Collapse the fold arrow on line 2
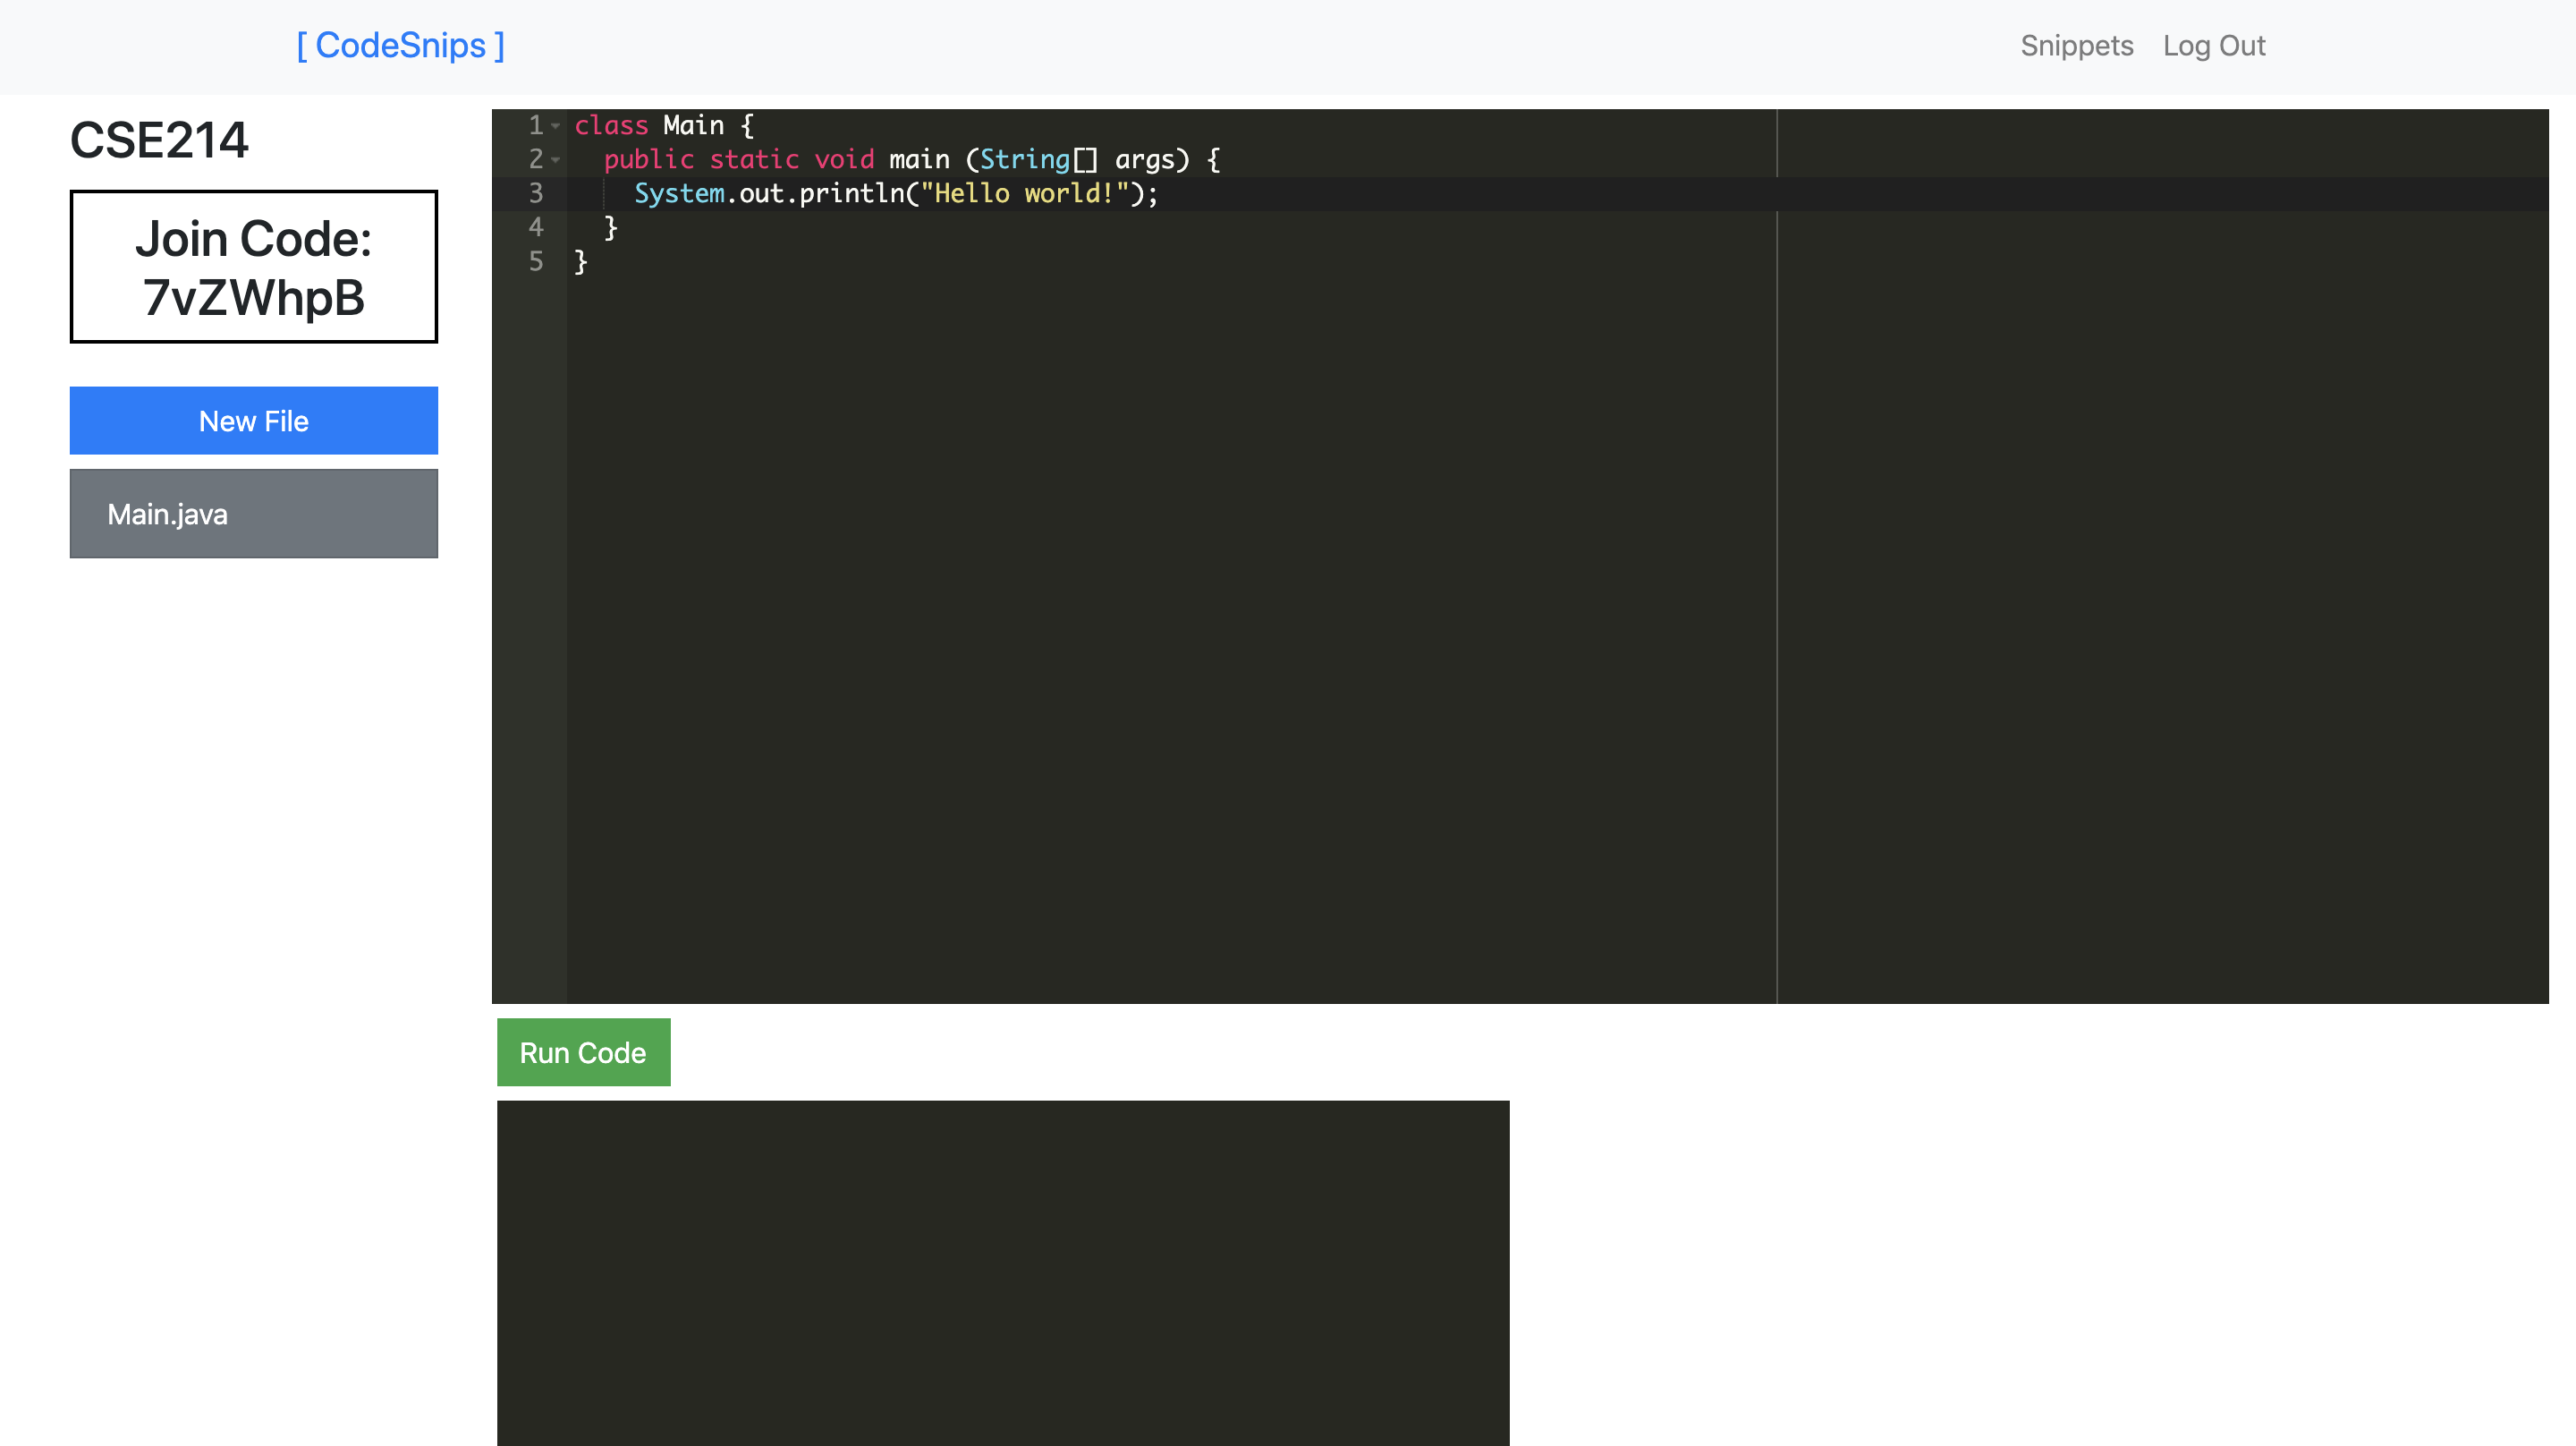Image resolution: width=2576 pixels, height=1446 pixels. 555,160
